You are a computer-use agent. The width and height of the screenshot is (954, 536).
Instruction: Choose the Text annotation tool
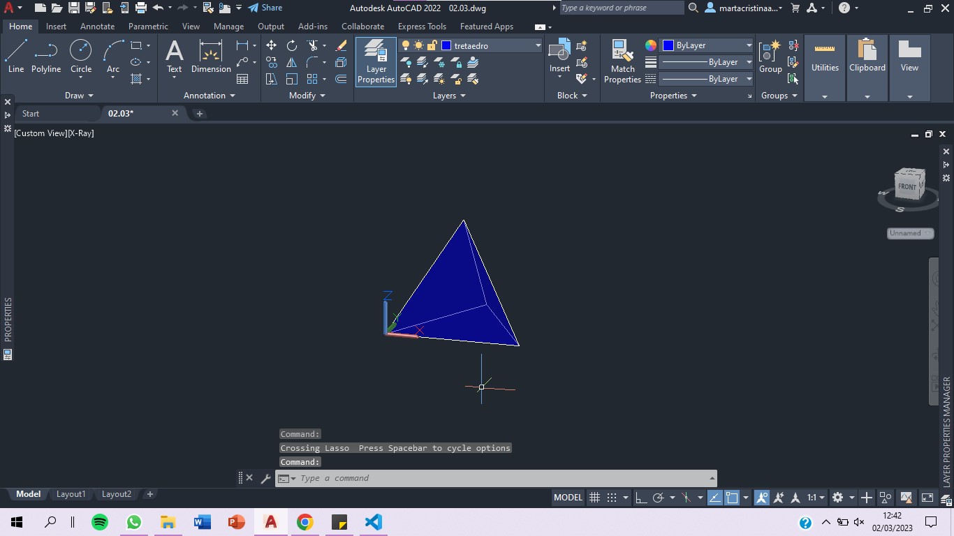174,57
